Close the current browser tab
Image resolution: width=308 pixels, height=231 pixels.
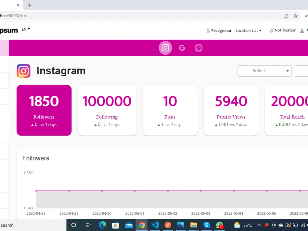pos(18,5)
